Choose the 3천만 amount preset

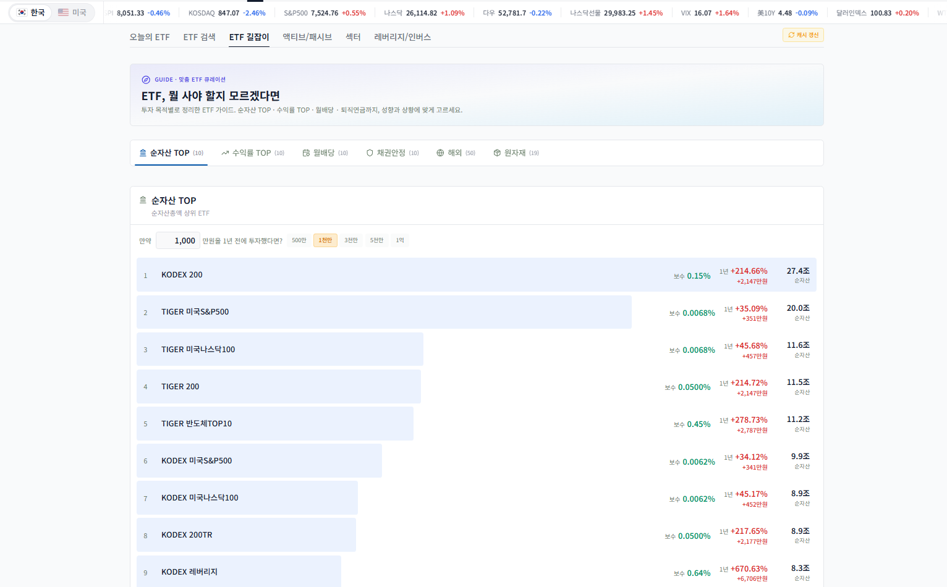(x=351, y=240)
